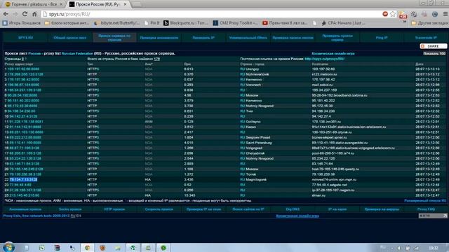Follow the Россия link in the heading

coord(34,53)
